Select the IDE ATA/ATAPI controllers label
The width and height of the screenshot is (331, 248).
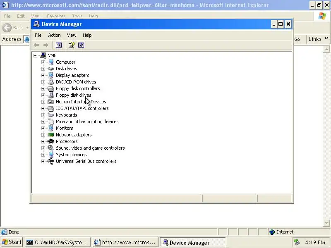click(x=82, y=108)
